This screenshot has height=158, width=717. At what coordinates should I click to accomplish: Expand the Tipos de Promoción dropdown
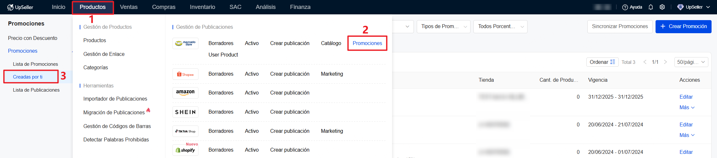coord(443,26)
